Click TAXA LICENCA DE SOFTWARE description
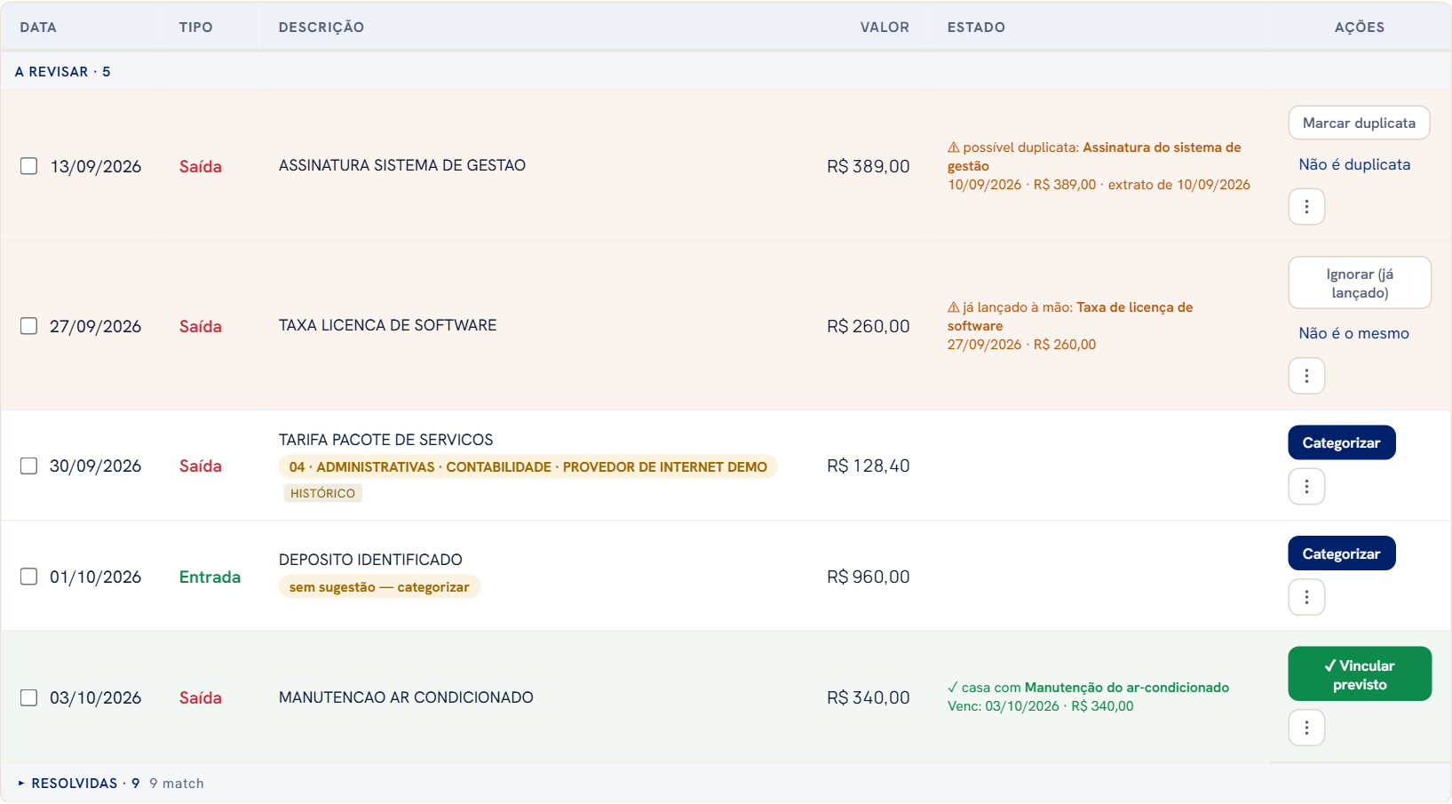Viewport: 1452px width, 804px height. point(387,325)
